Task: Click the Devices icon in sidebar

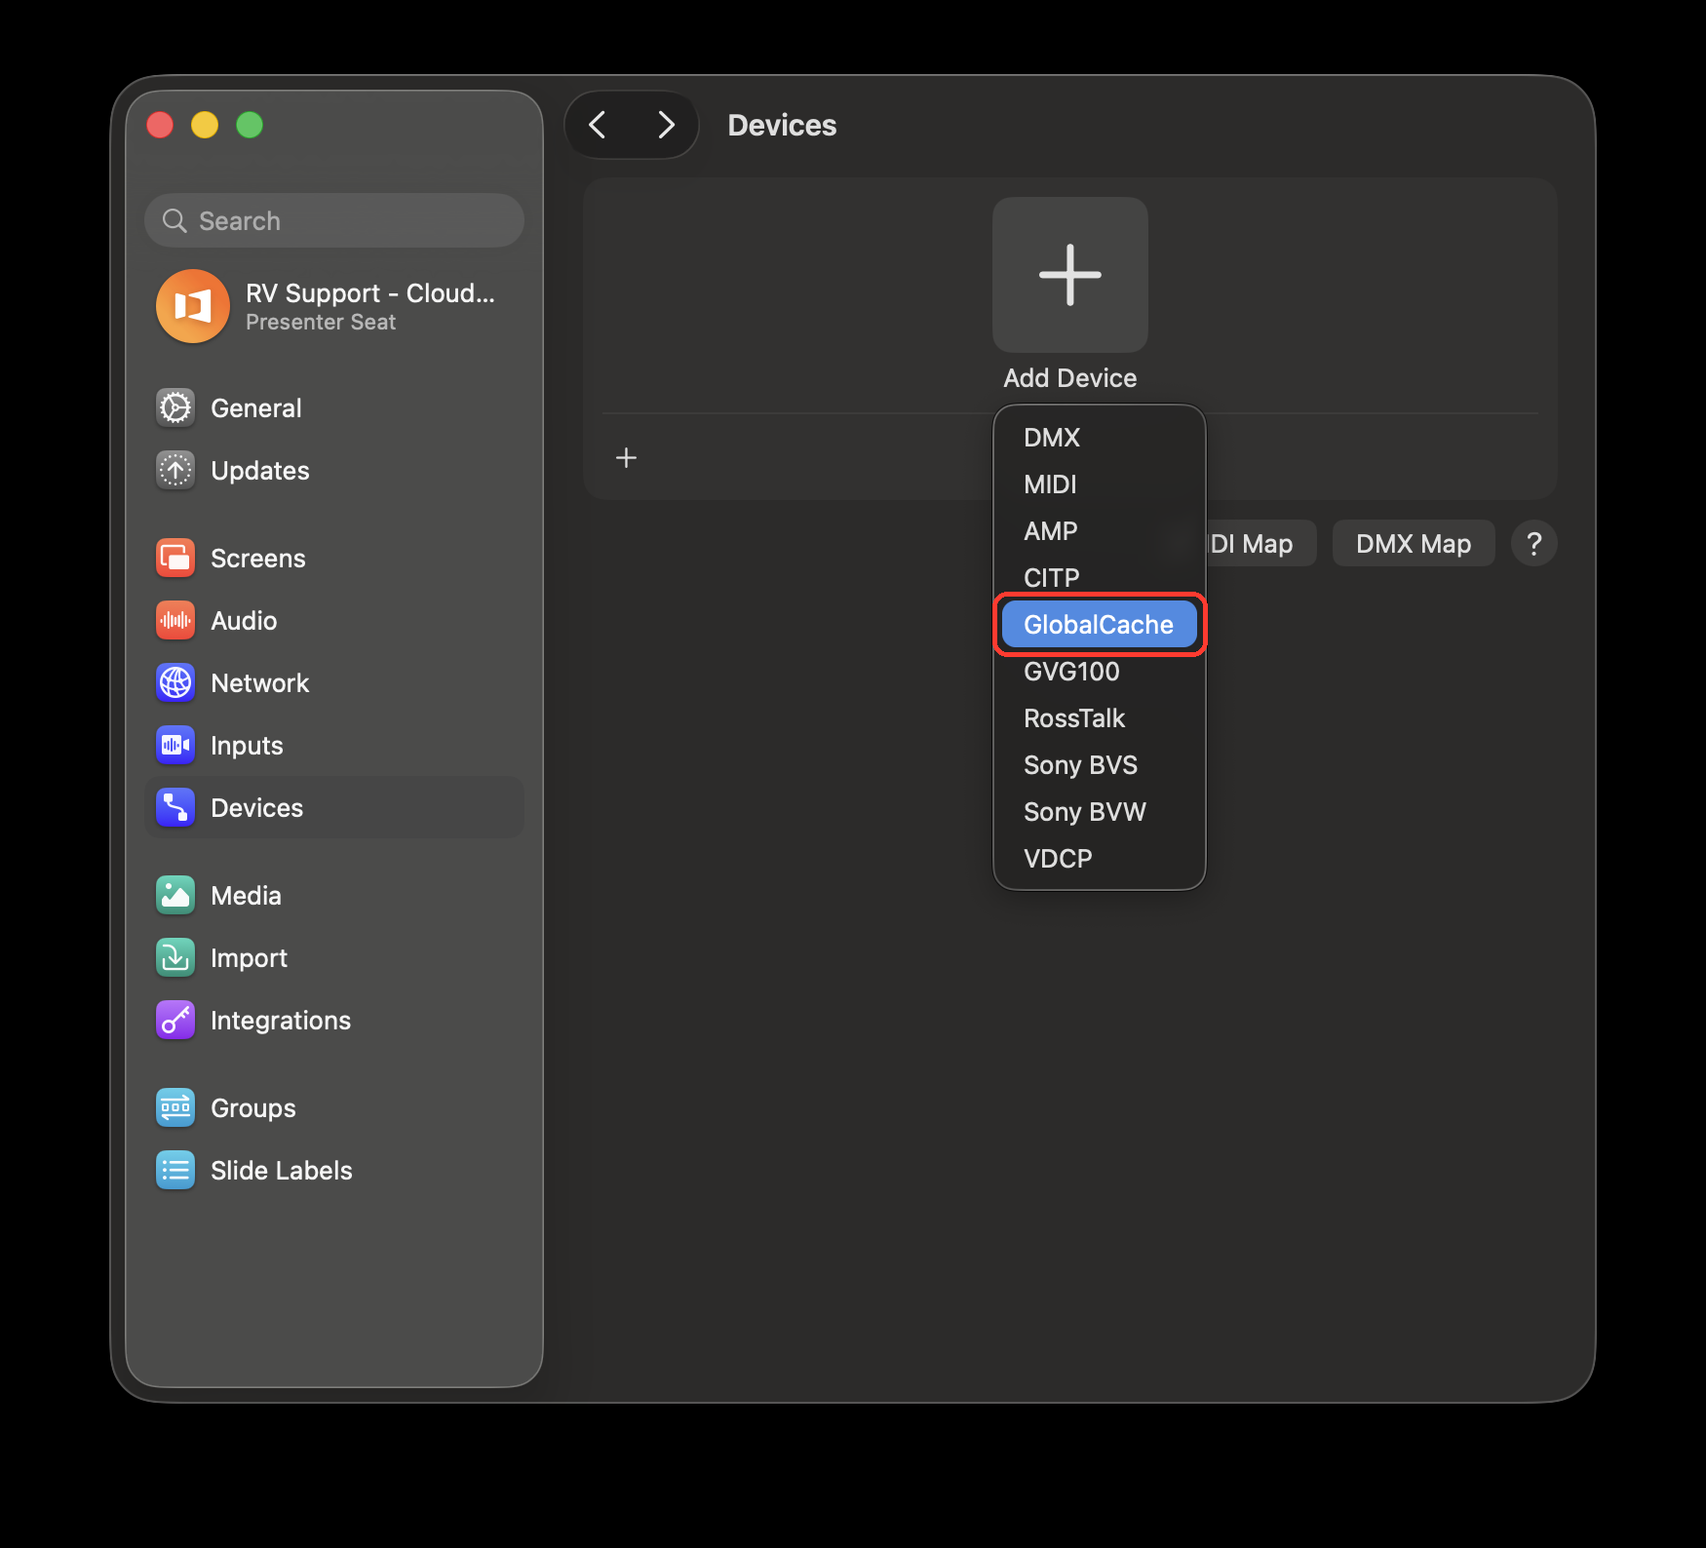Action: 175,807
